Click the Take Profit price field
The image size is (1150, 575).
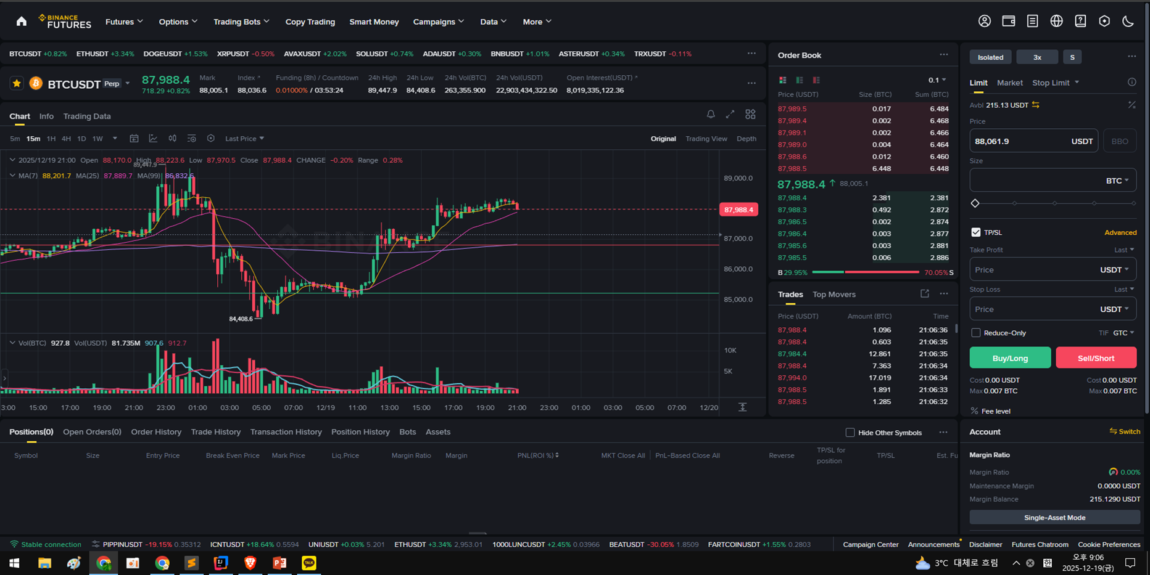click(x=1053, y=270)
